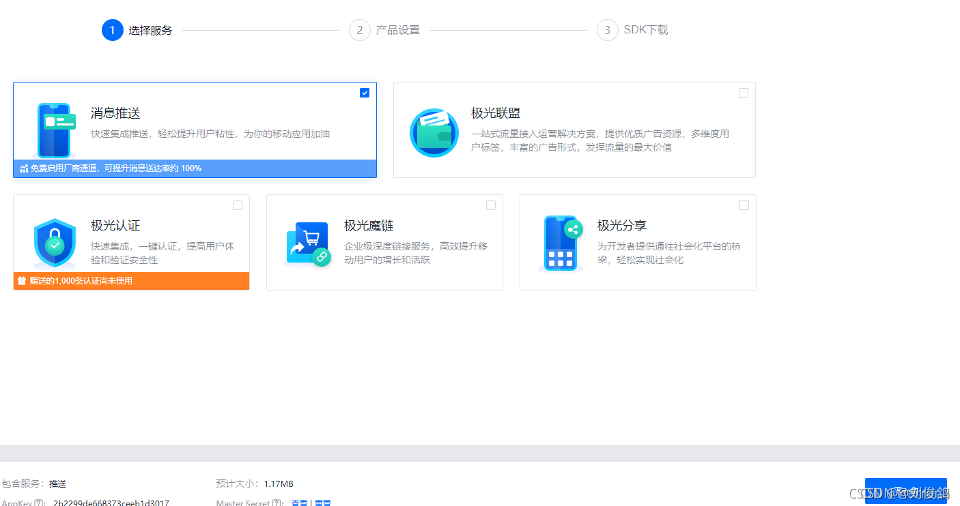
Task: Click the 预计大小 1.17MB value
Action: 279,484
